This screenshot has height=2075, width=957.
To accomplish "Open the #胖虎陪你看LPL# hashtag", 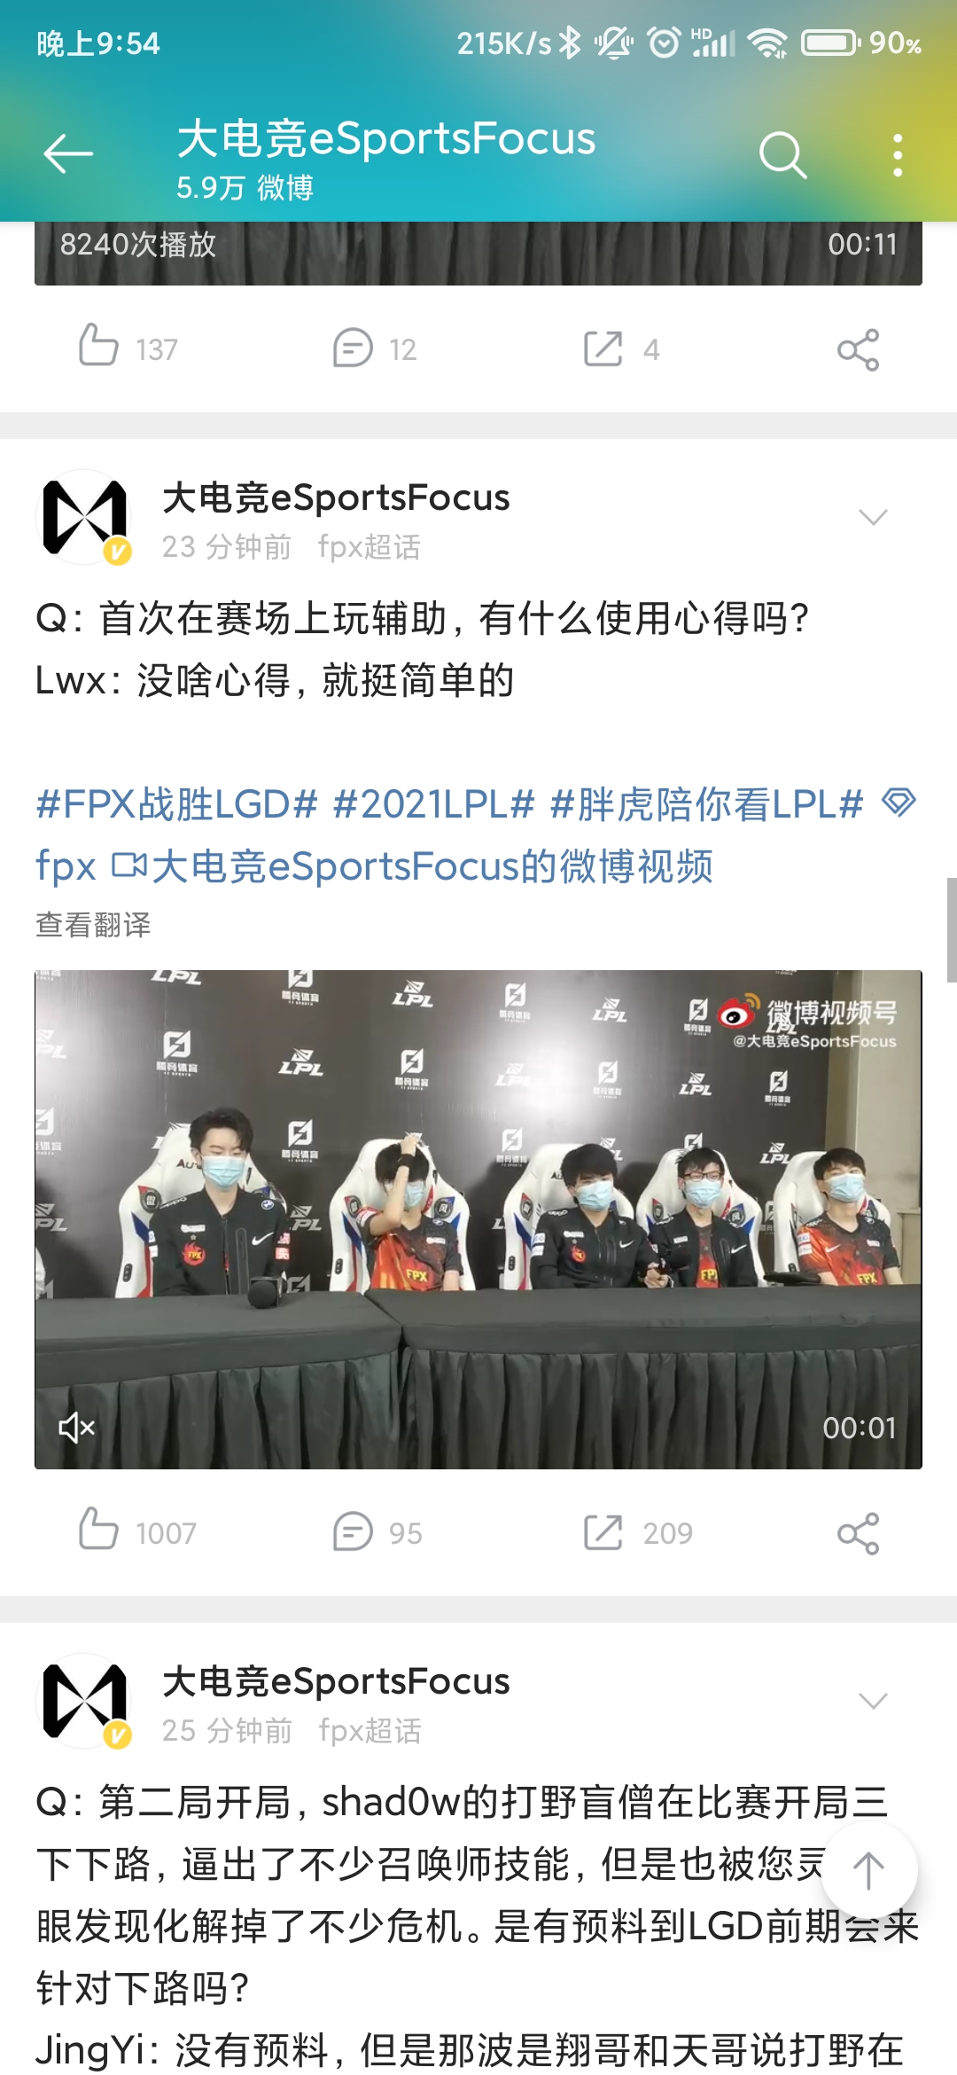I will pos(707,804).
